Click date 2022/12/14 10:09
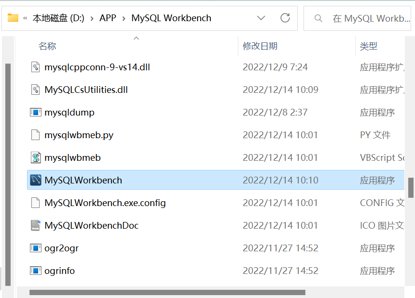This screenshot has height=298, width=415. click(x=280, y=90)
